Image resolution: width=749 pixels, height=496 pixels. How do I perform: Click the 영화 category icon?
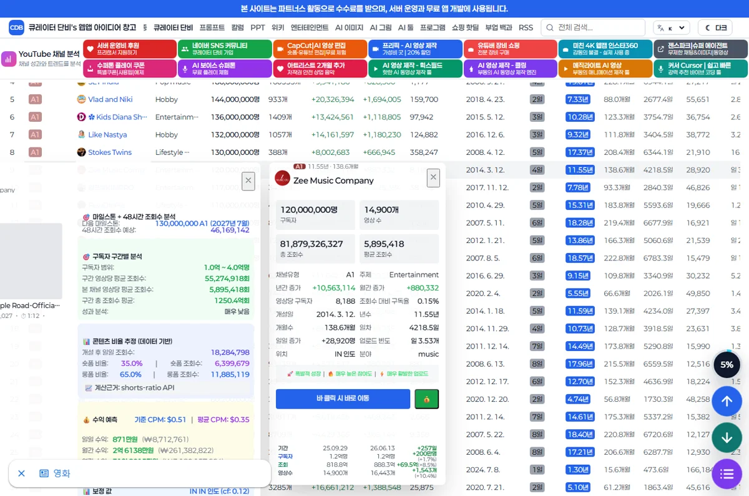44,474
